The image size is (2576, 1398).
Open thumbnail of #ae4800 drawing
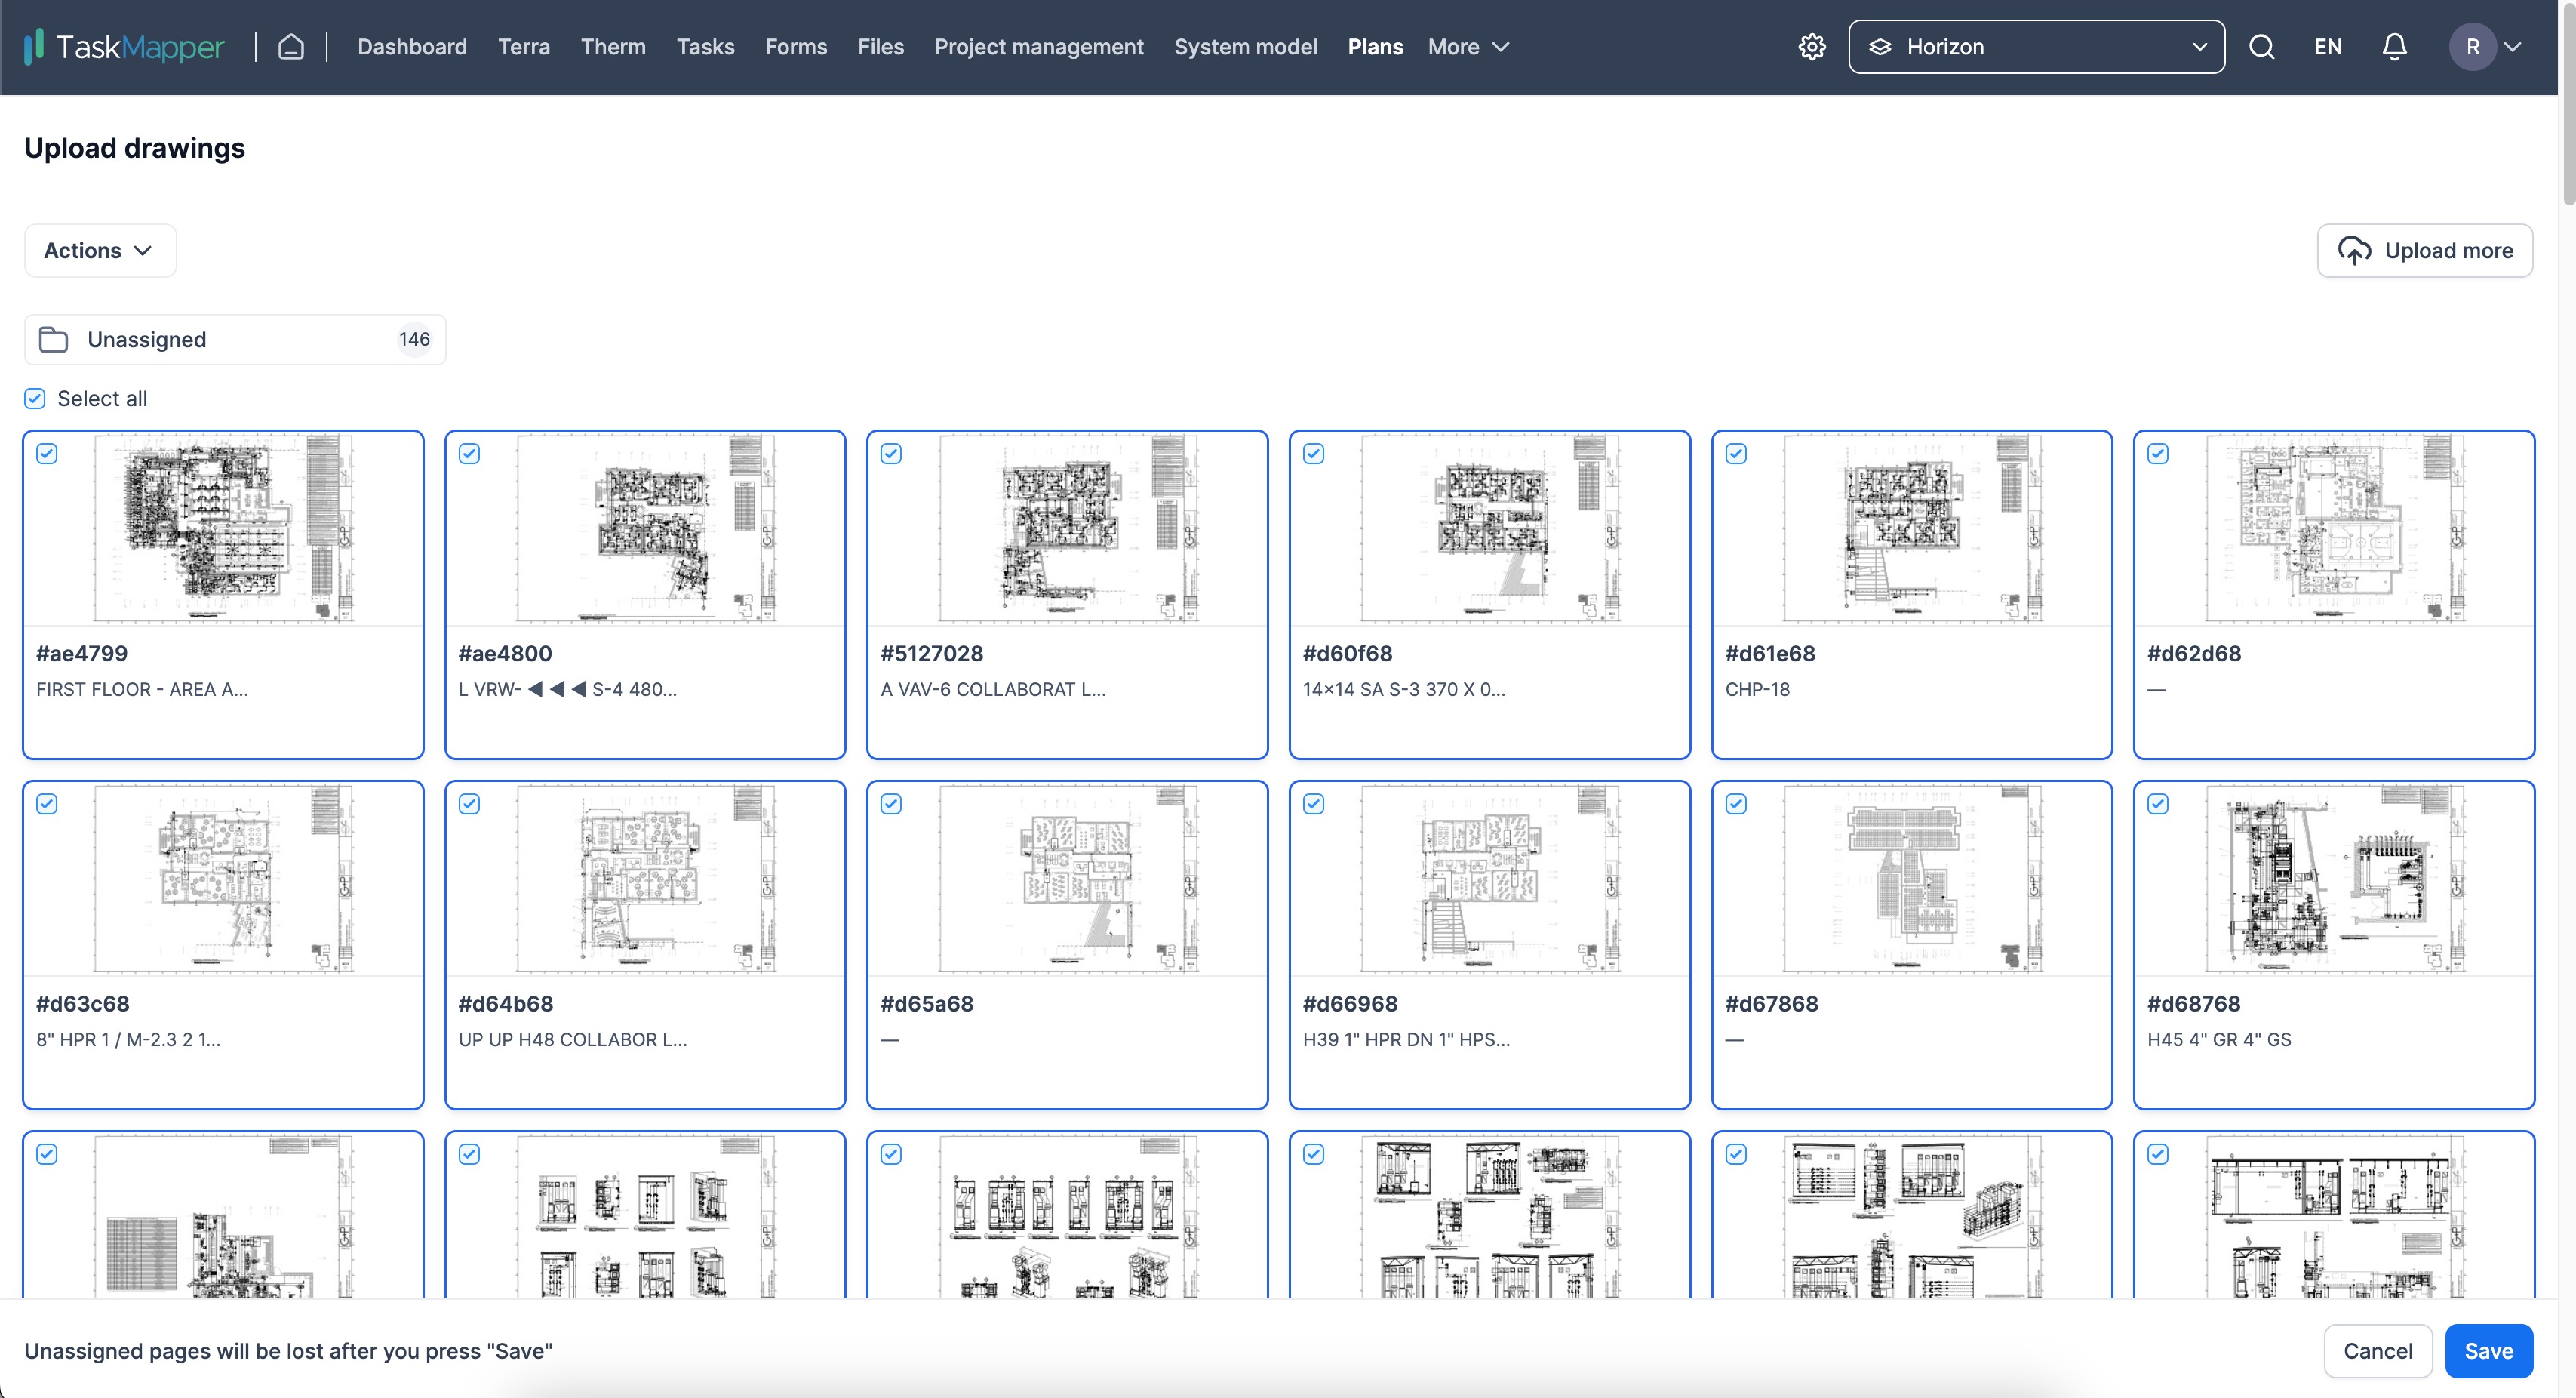645,528
